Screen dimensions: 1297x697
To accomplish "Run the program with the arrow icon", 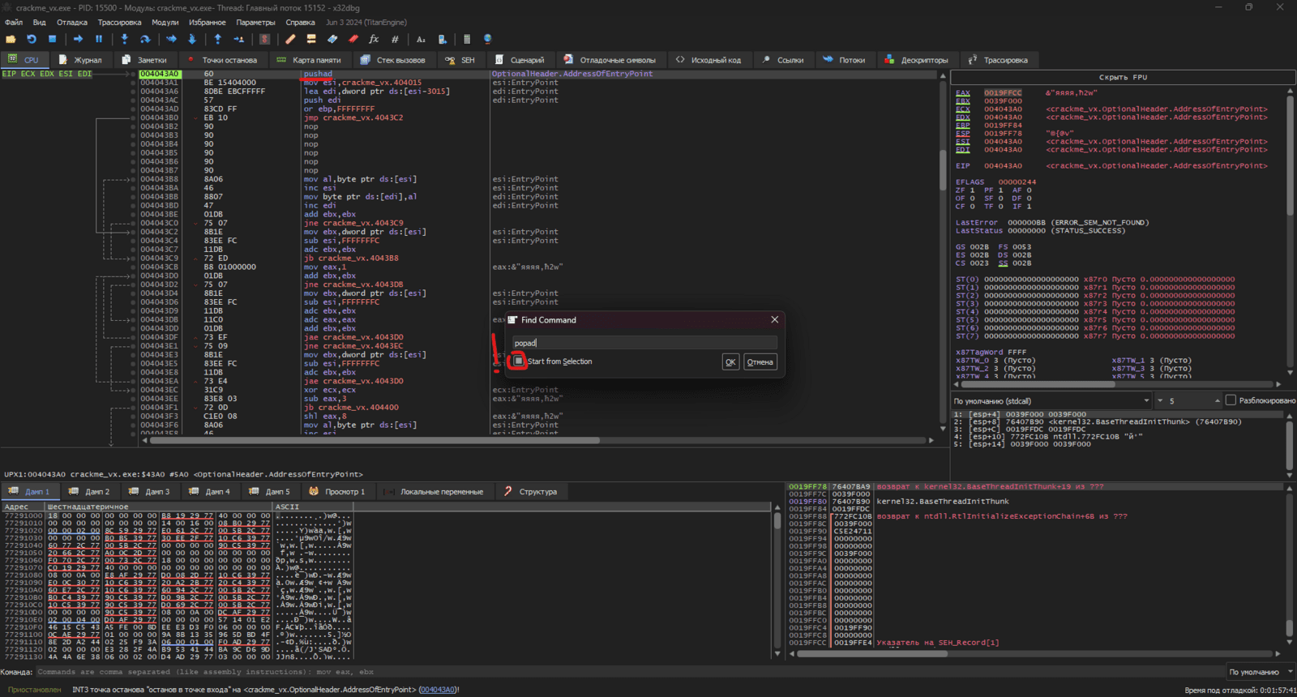I will pos(78,39).
